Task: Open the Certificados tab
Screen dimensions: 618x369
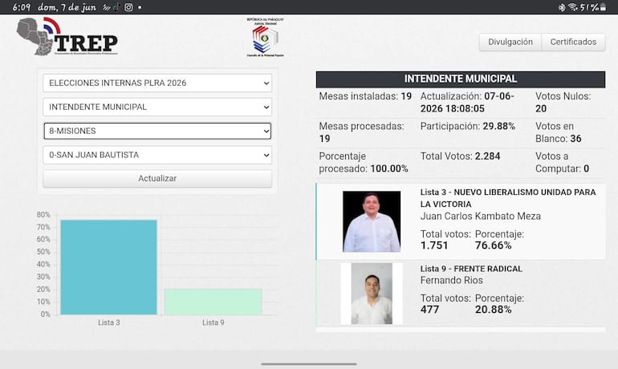Action: 573,42
